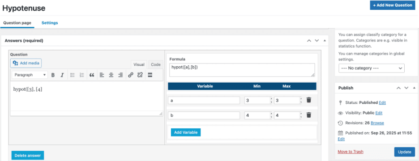Open the No category dropdown
The width and height of the screenshot is (419, 161).
coord(372,68)
